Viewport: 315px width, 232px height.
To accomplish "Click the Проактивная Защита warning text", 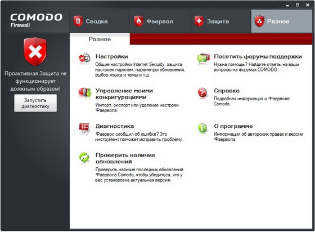I will coord(35,81).
